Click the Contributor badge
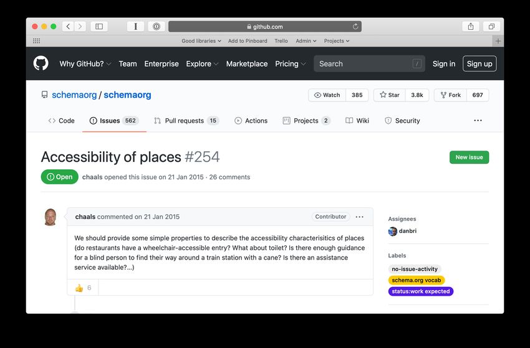The image size is (530, 348). pyautogui.click(x=330, y=217)
